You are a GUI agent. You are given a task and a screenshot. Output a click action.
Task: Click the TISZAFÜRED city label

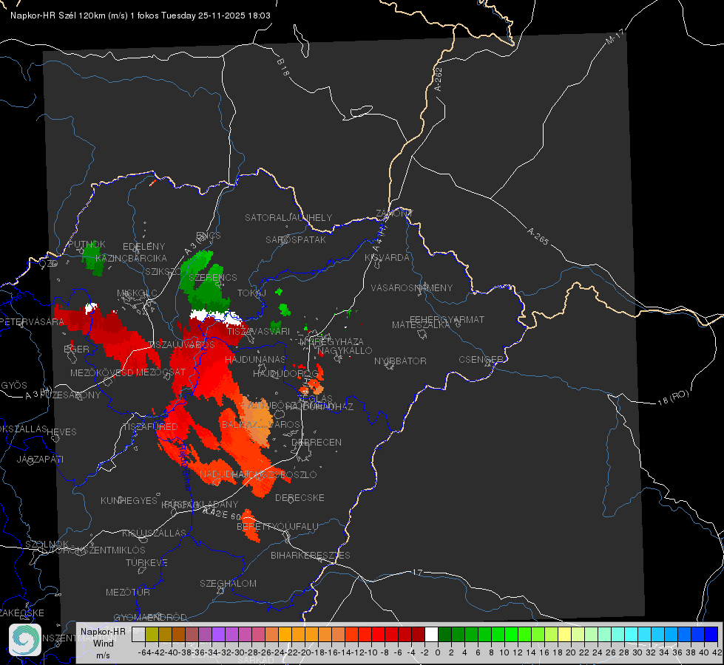click(151, 426)
